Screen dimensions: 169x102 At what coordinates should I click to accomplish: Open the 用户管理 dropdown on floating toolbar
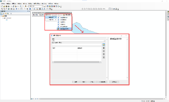[68, 15]
